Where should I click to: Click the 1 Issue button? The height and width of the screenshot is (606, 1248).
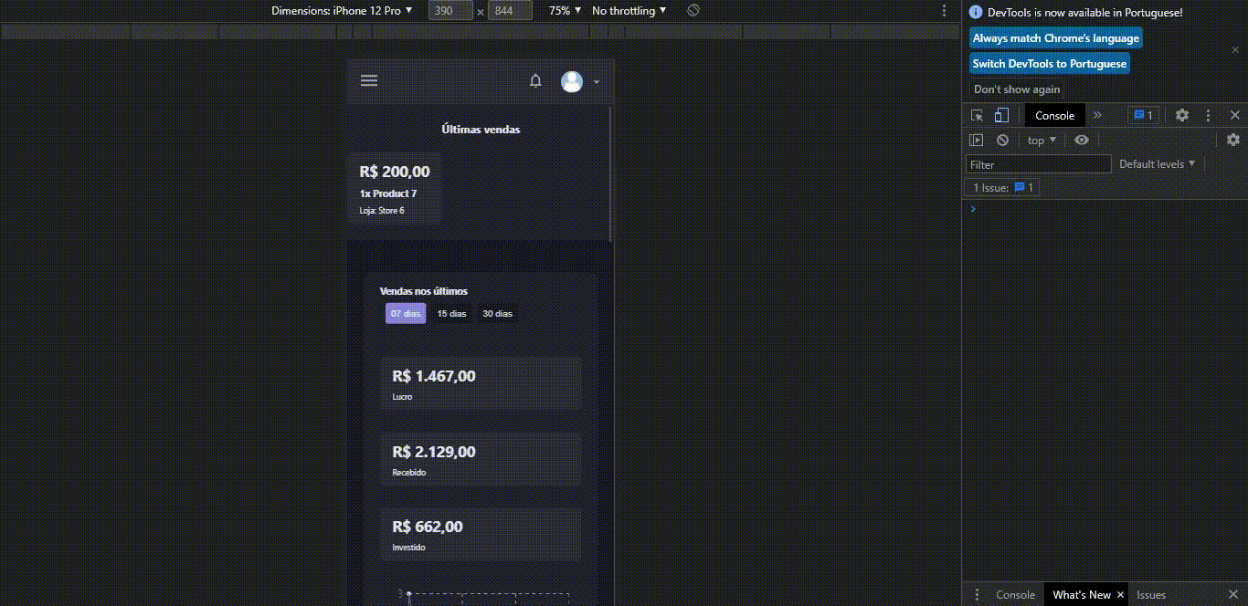coord(1003,187)
